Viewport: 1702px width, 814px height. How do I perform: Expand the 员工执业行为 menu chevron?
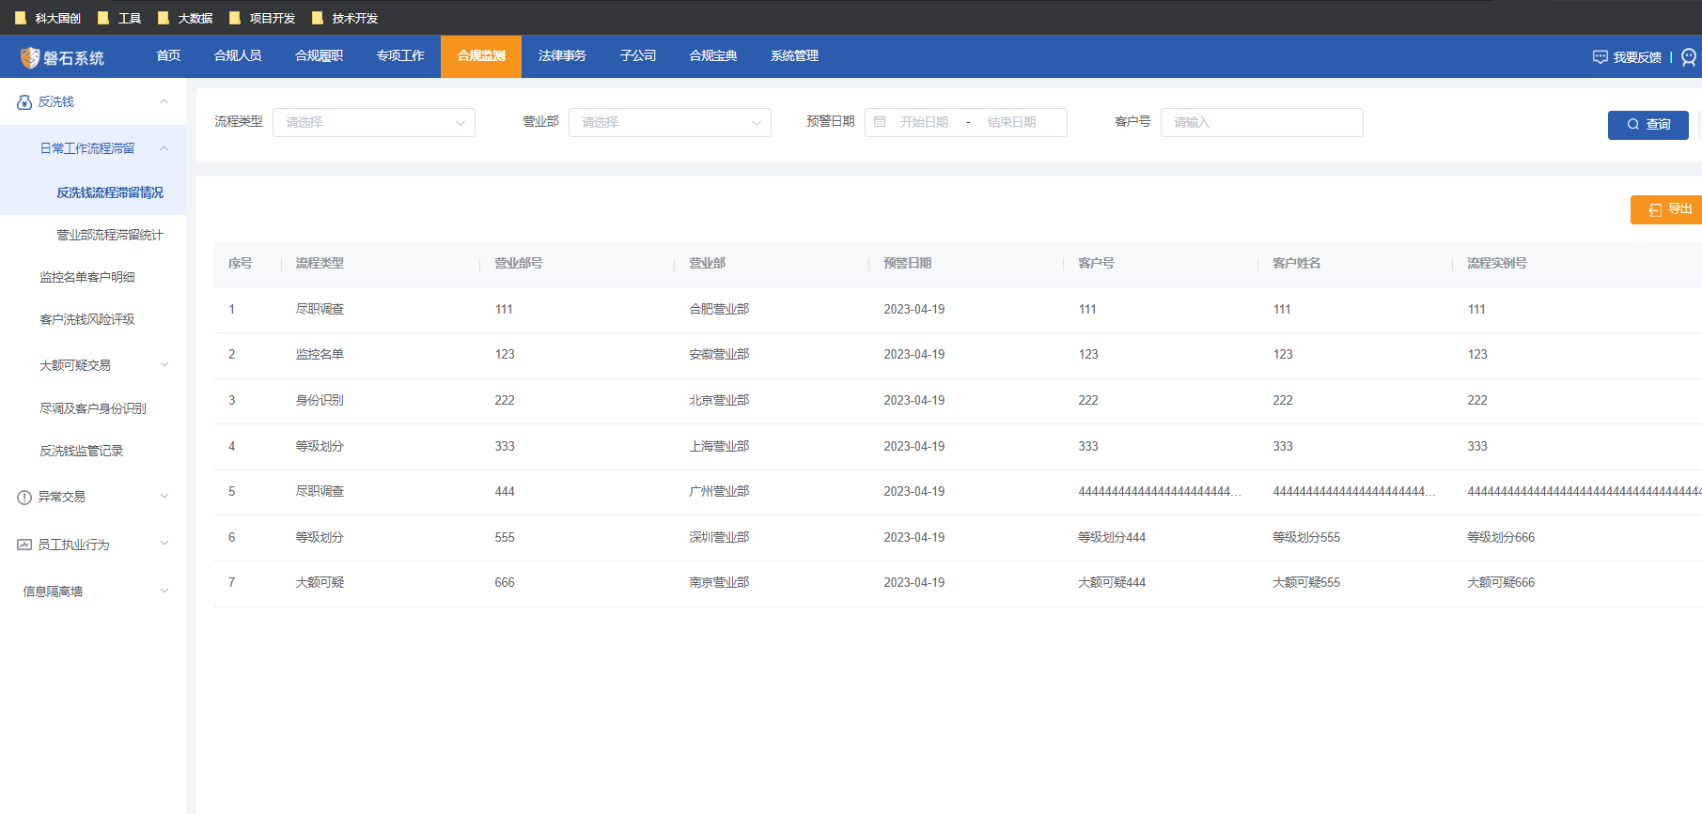[164, 544]
